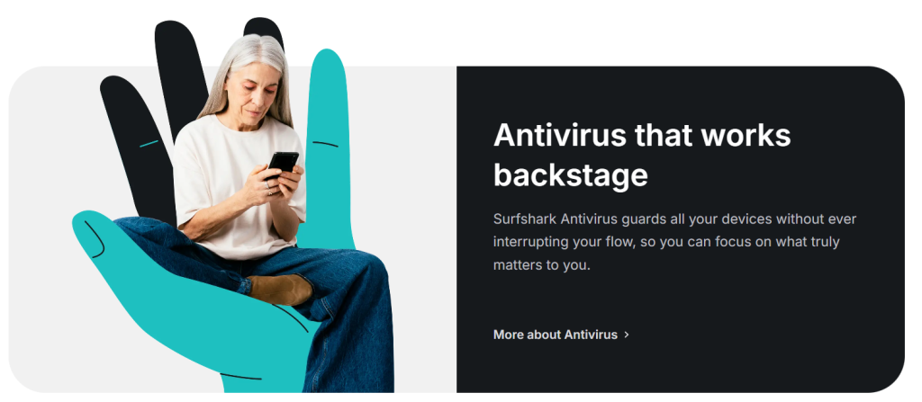The height and width of the screenshot is (402, 922).
Task: Click the Antivirus that works backstage heading
Action: point(641,155)
